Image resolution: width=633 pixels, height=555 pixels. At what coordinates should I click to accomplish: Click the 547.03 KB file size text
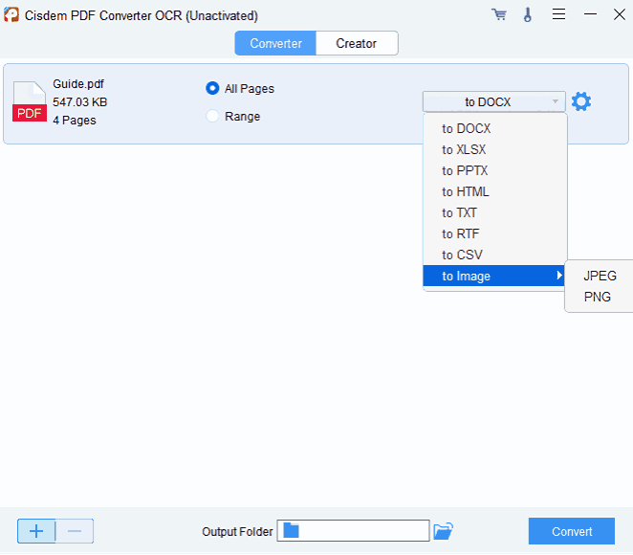point(80,101)
